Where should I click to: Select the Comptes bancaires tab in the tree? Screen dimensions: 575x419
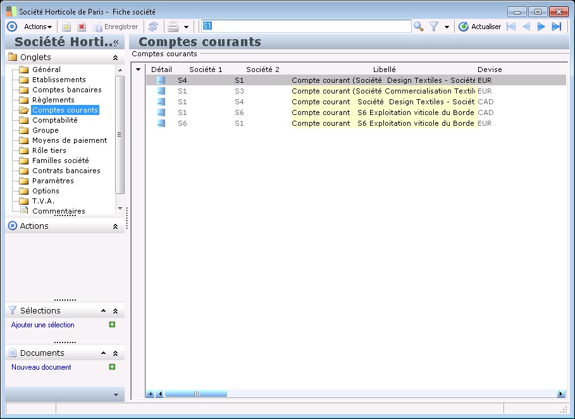[66, 90]
